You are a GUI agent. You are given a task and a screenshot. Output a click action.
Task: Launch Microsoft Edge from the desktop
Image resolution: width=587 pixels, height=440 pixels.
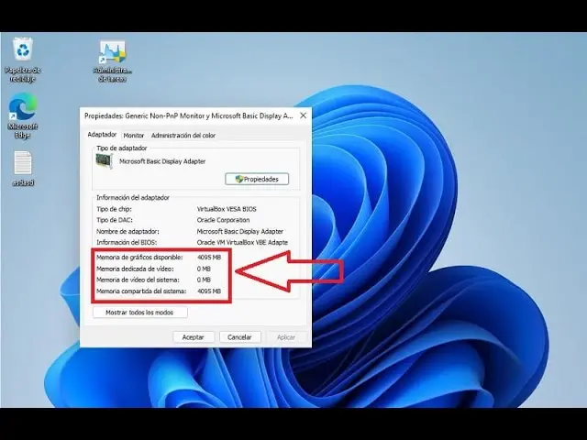tap(22, 116)
